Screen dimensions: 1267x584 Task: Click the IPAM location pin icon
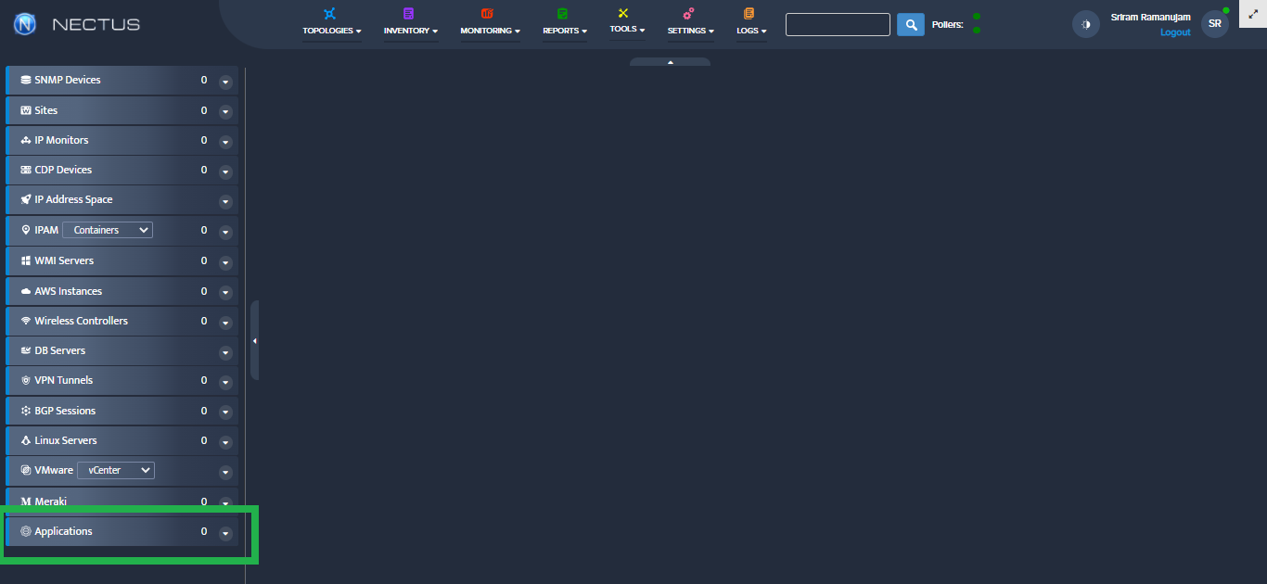coord(26,230)
